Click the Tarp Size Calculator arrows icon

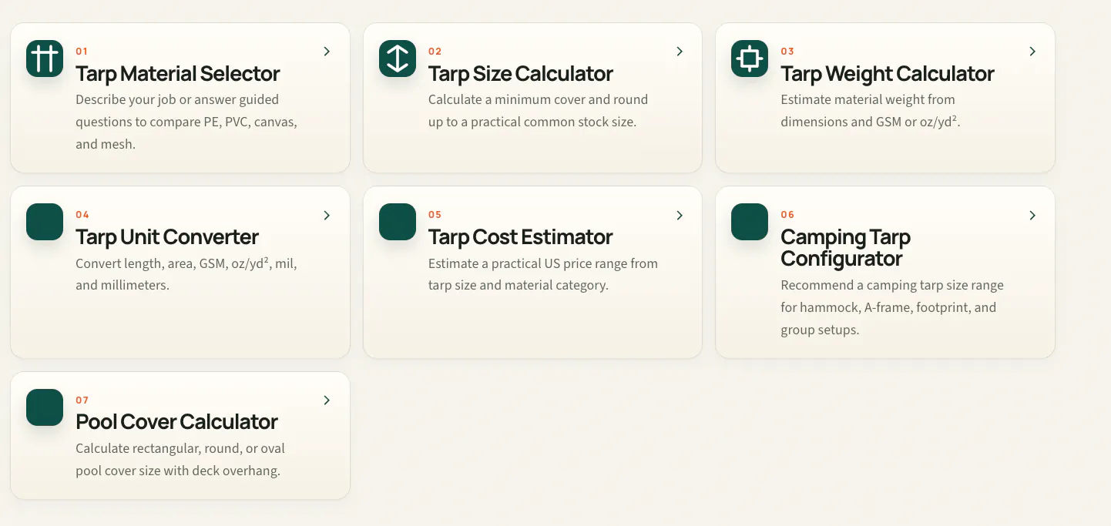[398, 59]
